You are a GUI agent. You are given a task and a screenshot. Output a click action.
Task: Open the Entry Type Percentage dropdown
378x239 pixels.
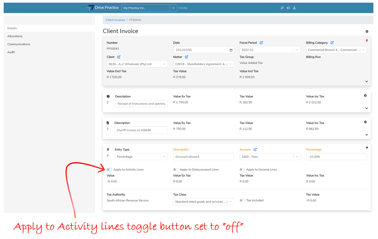coord(141,157)
